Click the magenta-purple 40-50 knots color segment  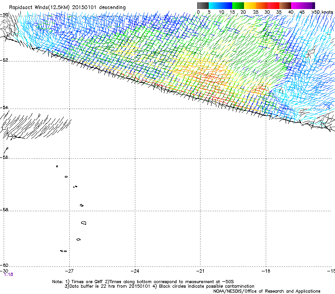(x=303, y=5)
